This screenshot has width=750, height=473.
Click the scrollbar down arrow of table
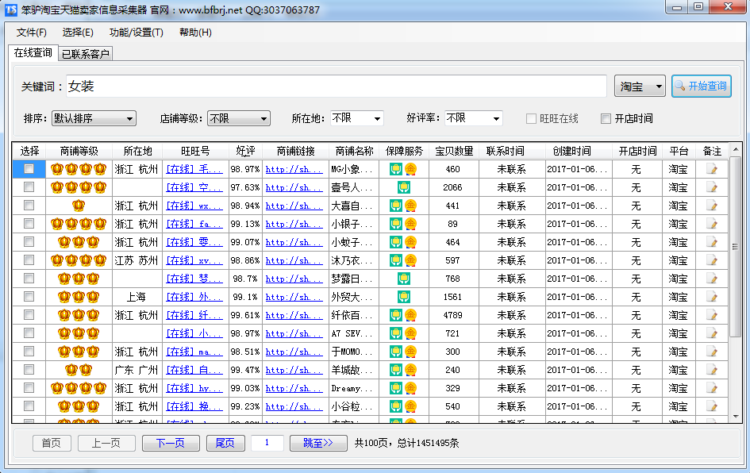(x=735, y=417)
